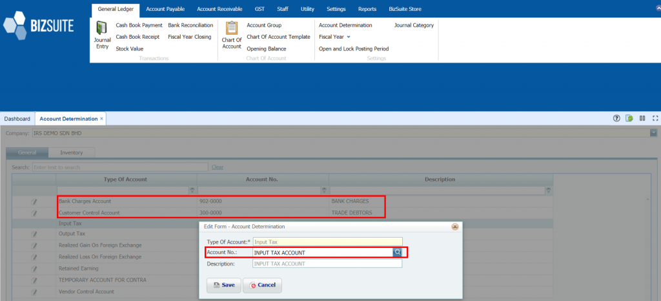Screen dimensions: 661x301
Task: Select the General tab in Account Determination
Action: point(27,152)
